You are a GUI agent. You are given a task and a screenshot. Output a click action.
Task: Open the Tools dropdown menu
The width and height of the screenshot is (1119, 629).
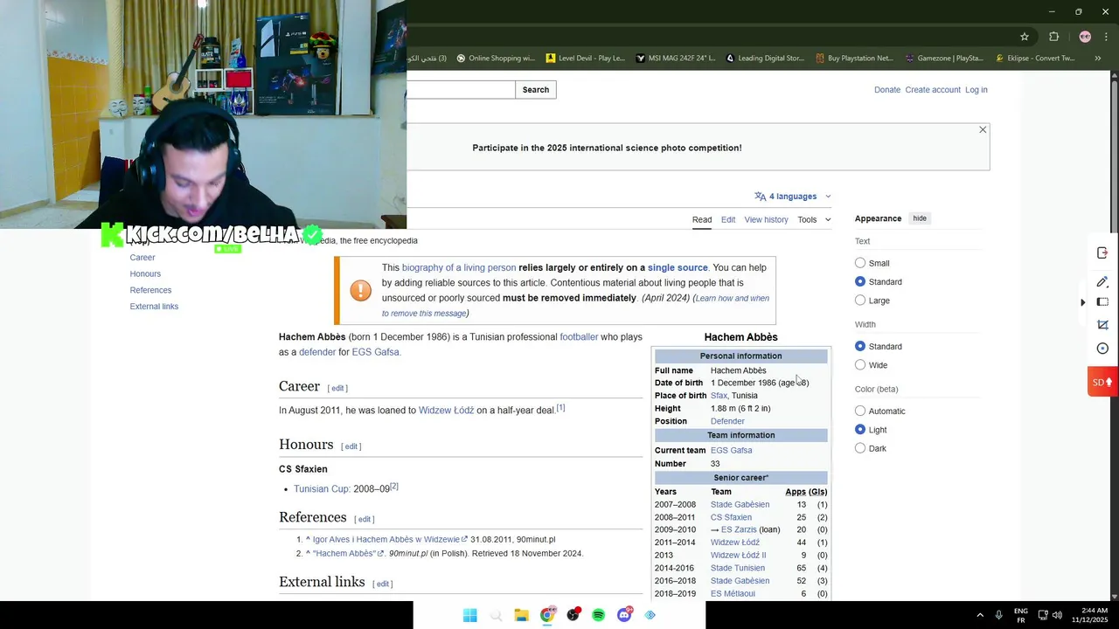pyautogui.click(x=814, y=219)
